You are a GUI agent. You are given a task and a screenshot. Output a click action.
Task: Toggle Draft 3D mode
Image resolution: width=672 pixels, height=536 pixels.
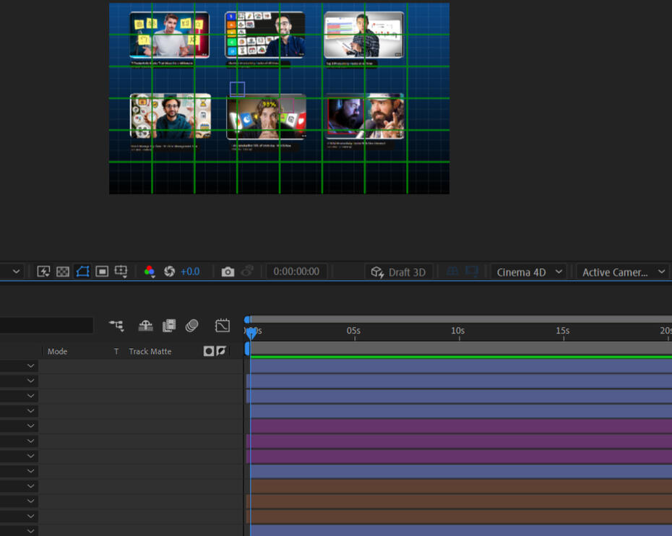pos(399,272)
